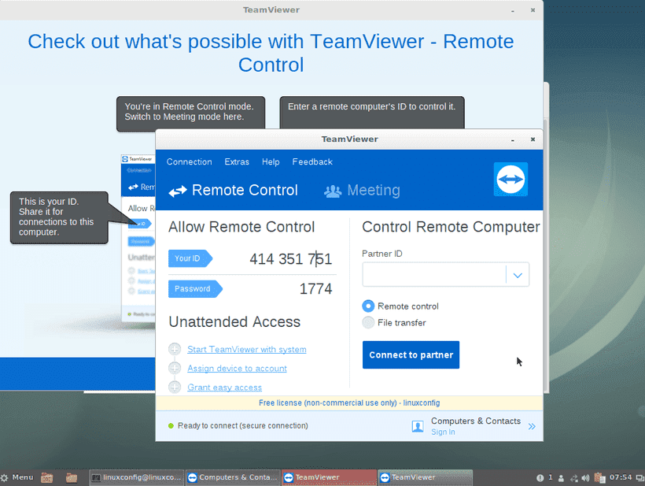Click plus icon beside Grant easy access
The width and height of the screenshot is (645, 486).
175,387
